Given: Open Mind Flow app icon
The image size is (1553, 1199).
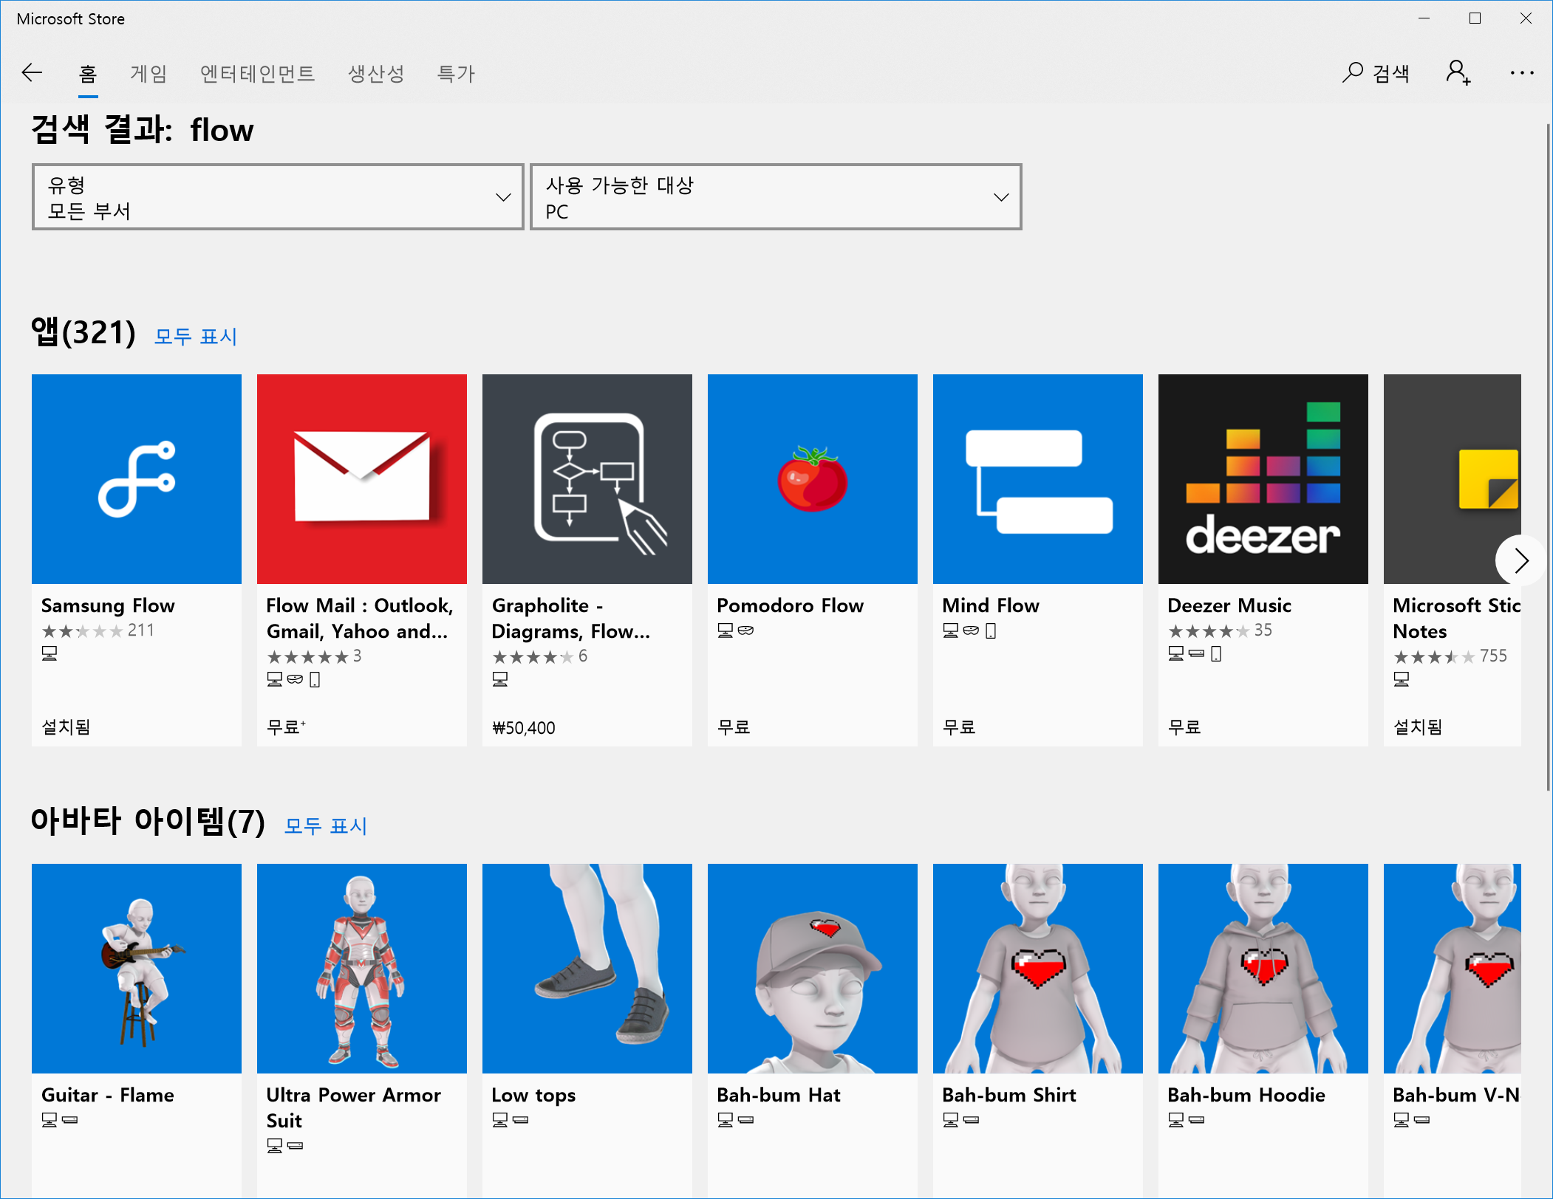Looking at the screenshot, I should 1038,478.
